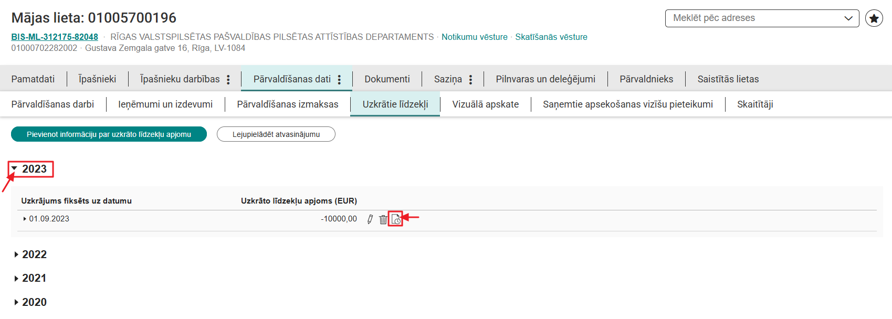Switch to the Īpašnieki tab
The height and width of the screenshot is (319, 892).
click(x=97, y=79)
